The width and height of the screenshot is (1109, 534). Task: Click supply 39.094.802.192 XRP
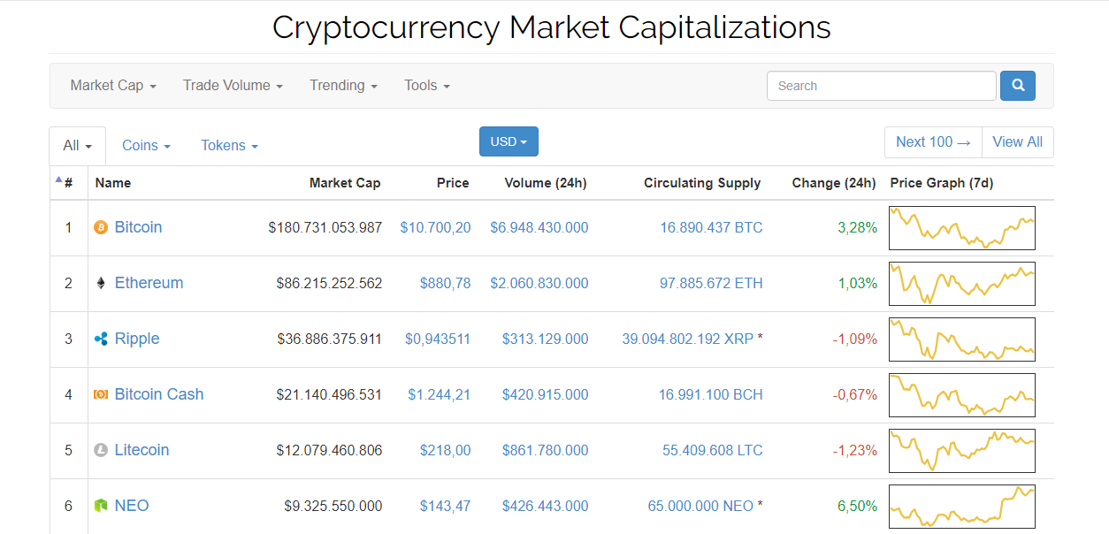pyautogui.click(x=688, y=339)
